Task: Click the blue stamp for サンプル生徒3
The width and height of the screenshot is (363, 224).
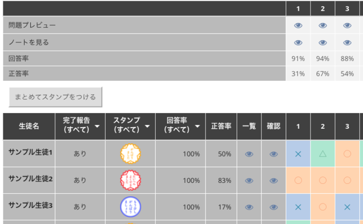Action: pos(131,207)
